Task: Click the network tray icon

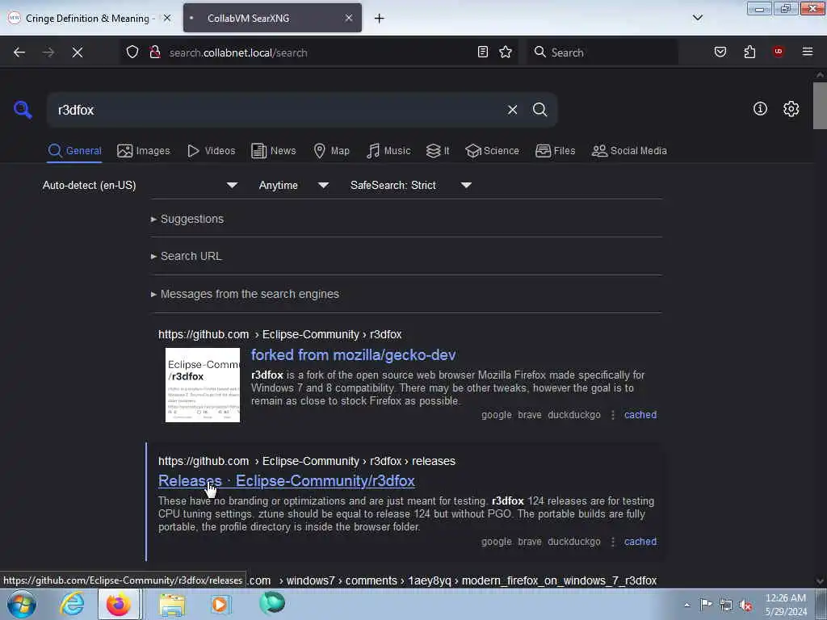Action: point(726,605)
